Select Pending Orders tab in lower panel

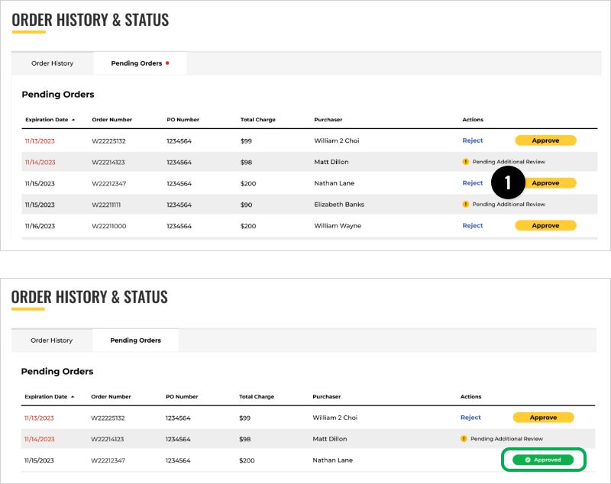pyautogui.click(x=136, y=340)
